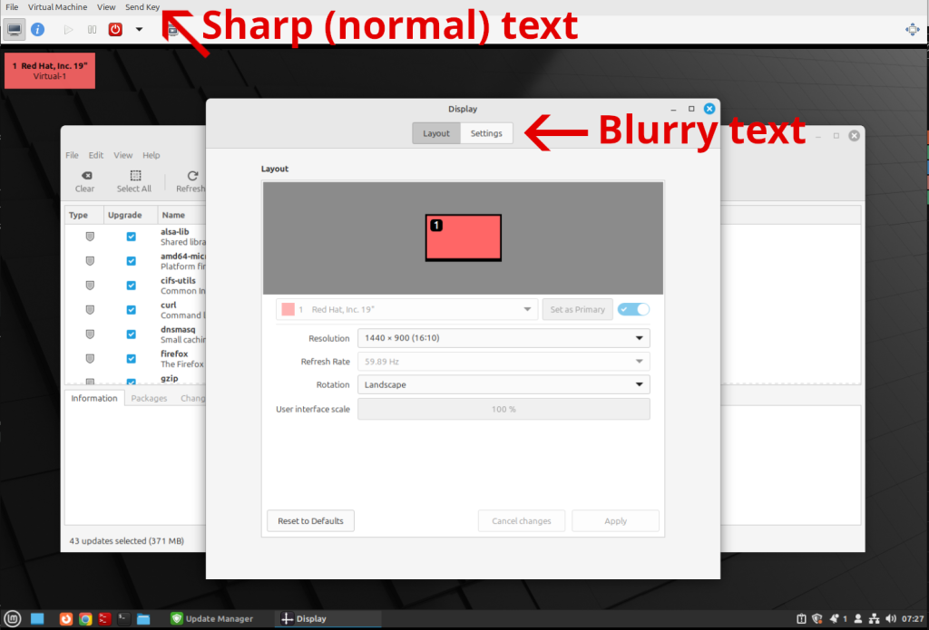Viewport: 929px width, 630px height.
Task: Uncheck the firefox upgrade checkbox
Action: (x=131, y=359)
